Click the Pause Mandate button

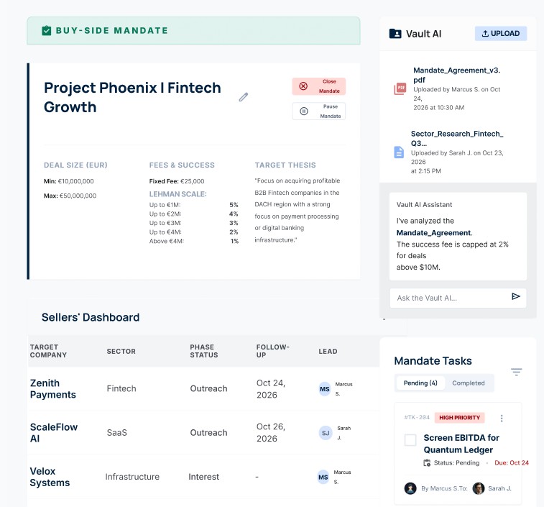(x=319, y=111)
